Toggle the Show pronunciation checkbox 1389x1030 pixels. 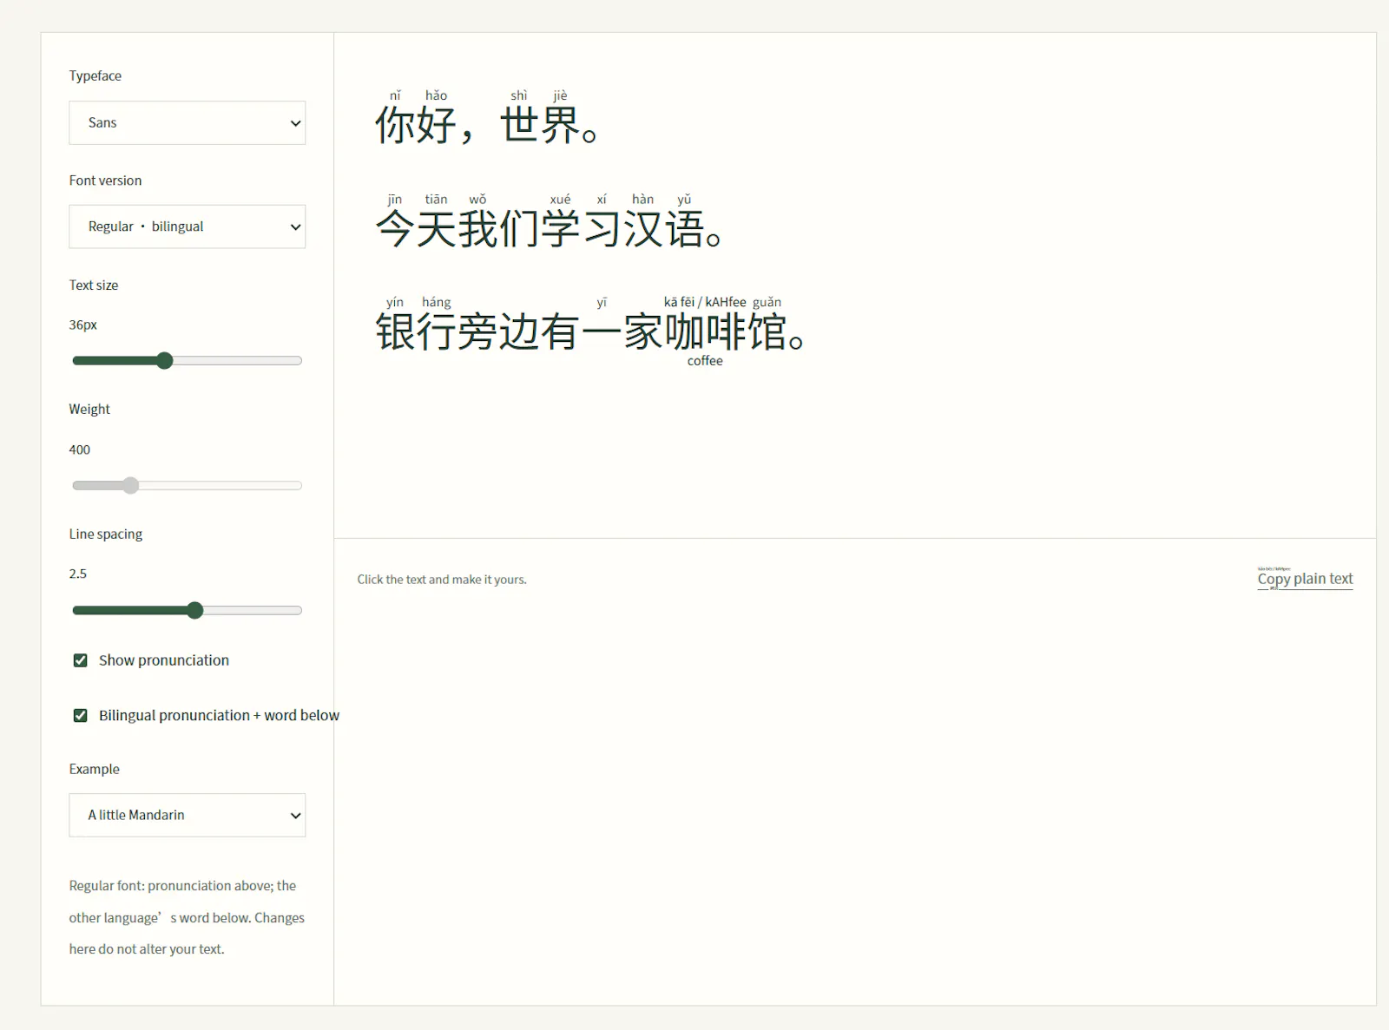(x=81, y=660)
